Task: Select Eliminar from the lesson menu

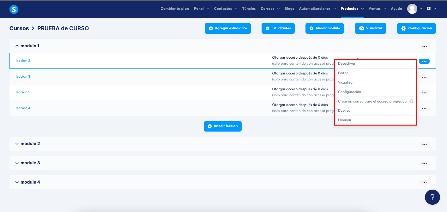Action: (344, 120)
